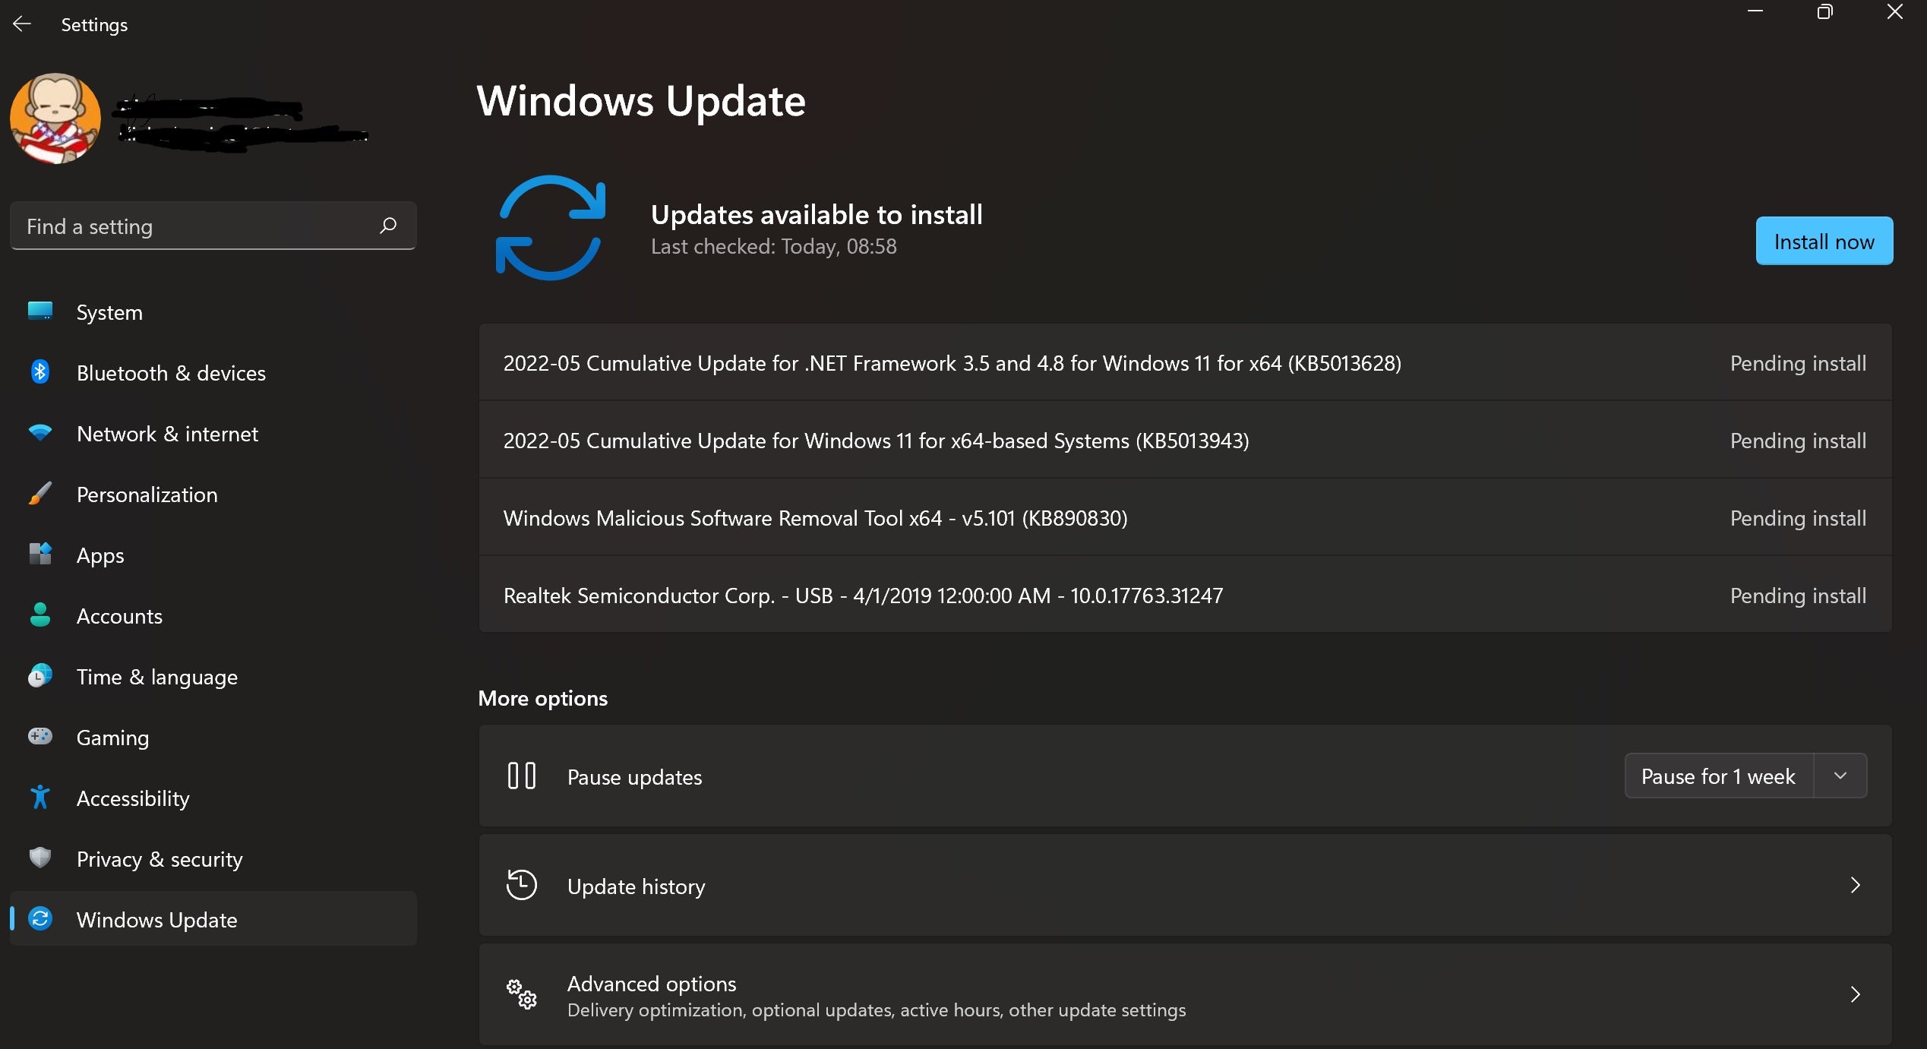
Task: Focus the Find a setting box
Action: coord(197,226)
